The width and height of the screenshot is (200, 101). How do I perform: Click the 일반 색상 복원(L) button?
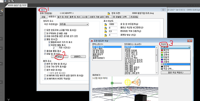[176, 73]
